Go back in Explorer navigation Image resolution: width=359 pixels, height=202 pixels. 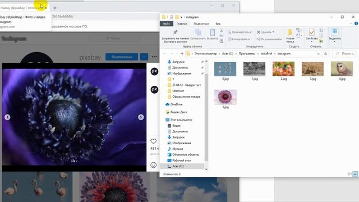164,54
